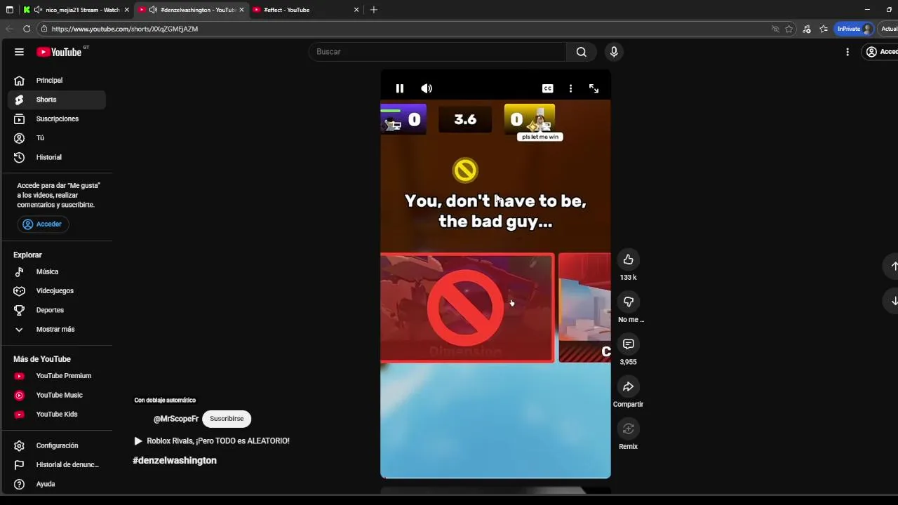The height and width of the screenshot is (505, 898).
Task: Open the @MrScopeFr channel link
Action: click(176, 419)
